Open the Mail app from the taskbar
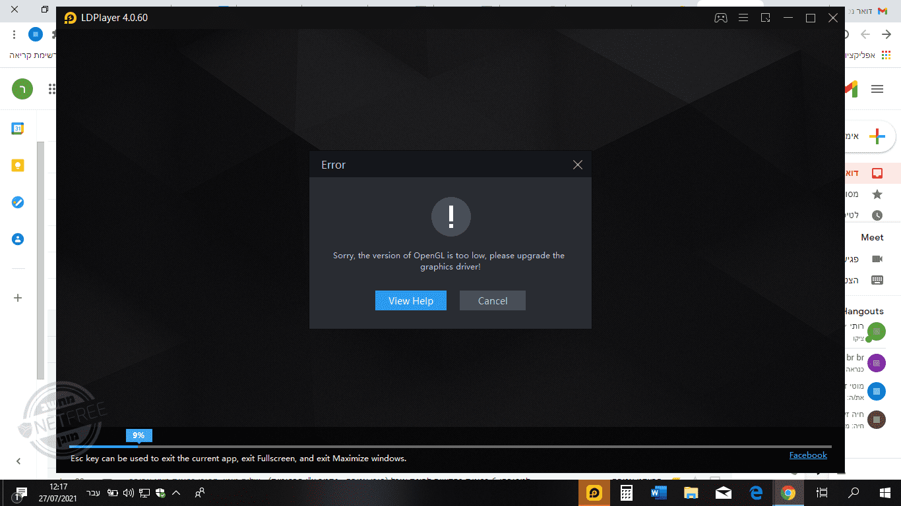 coord(724,493)
